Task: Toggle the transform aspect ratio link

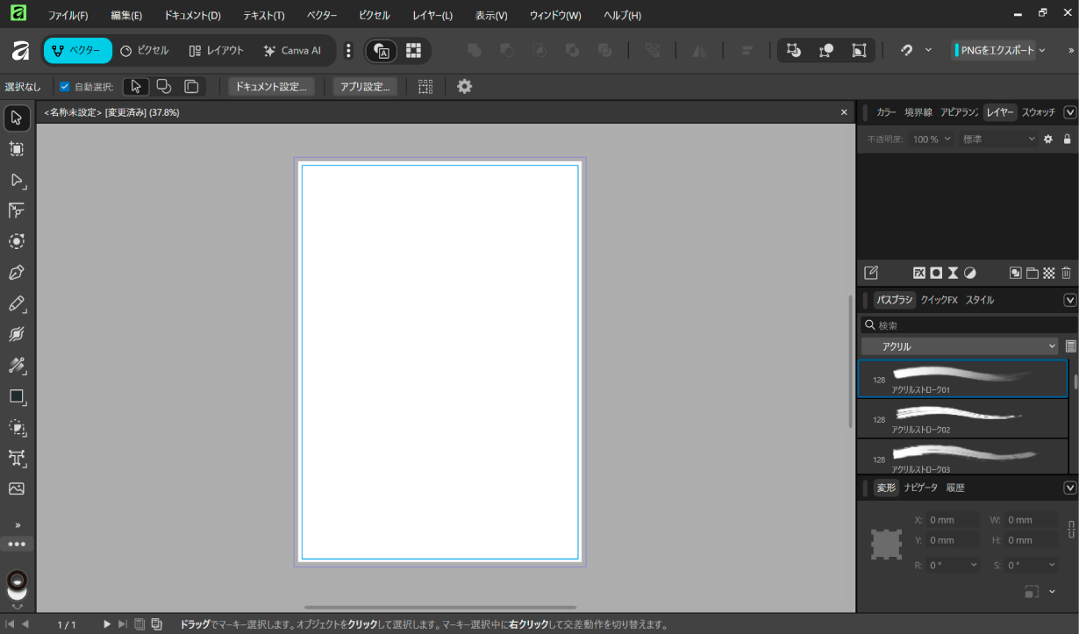Action: pos(1070,530)
